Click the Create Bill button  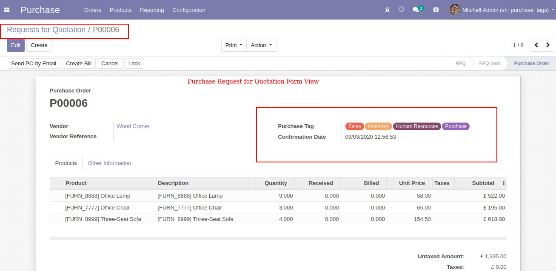79,64
